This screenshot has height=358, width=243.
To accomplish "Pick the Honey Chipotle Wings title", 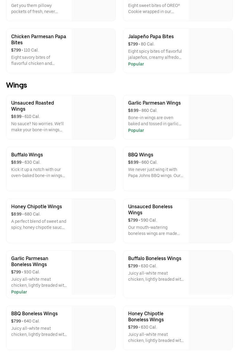I will click(36, 206).
